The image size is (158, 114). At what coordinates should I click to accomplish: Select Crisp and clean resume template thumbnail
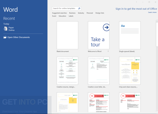[130, 71]
